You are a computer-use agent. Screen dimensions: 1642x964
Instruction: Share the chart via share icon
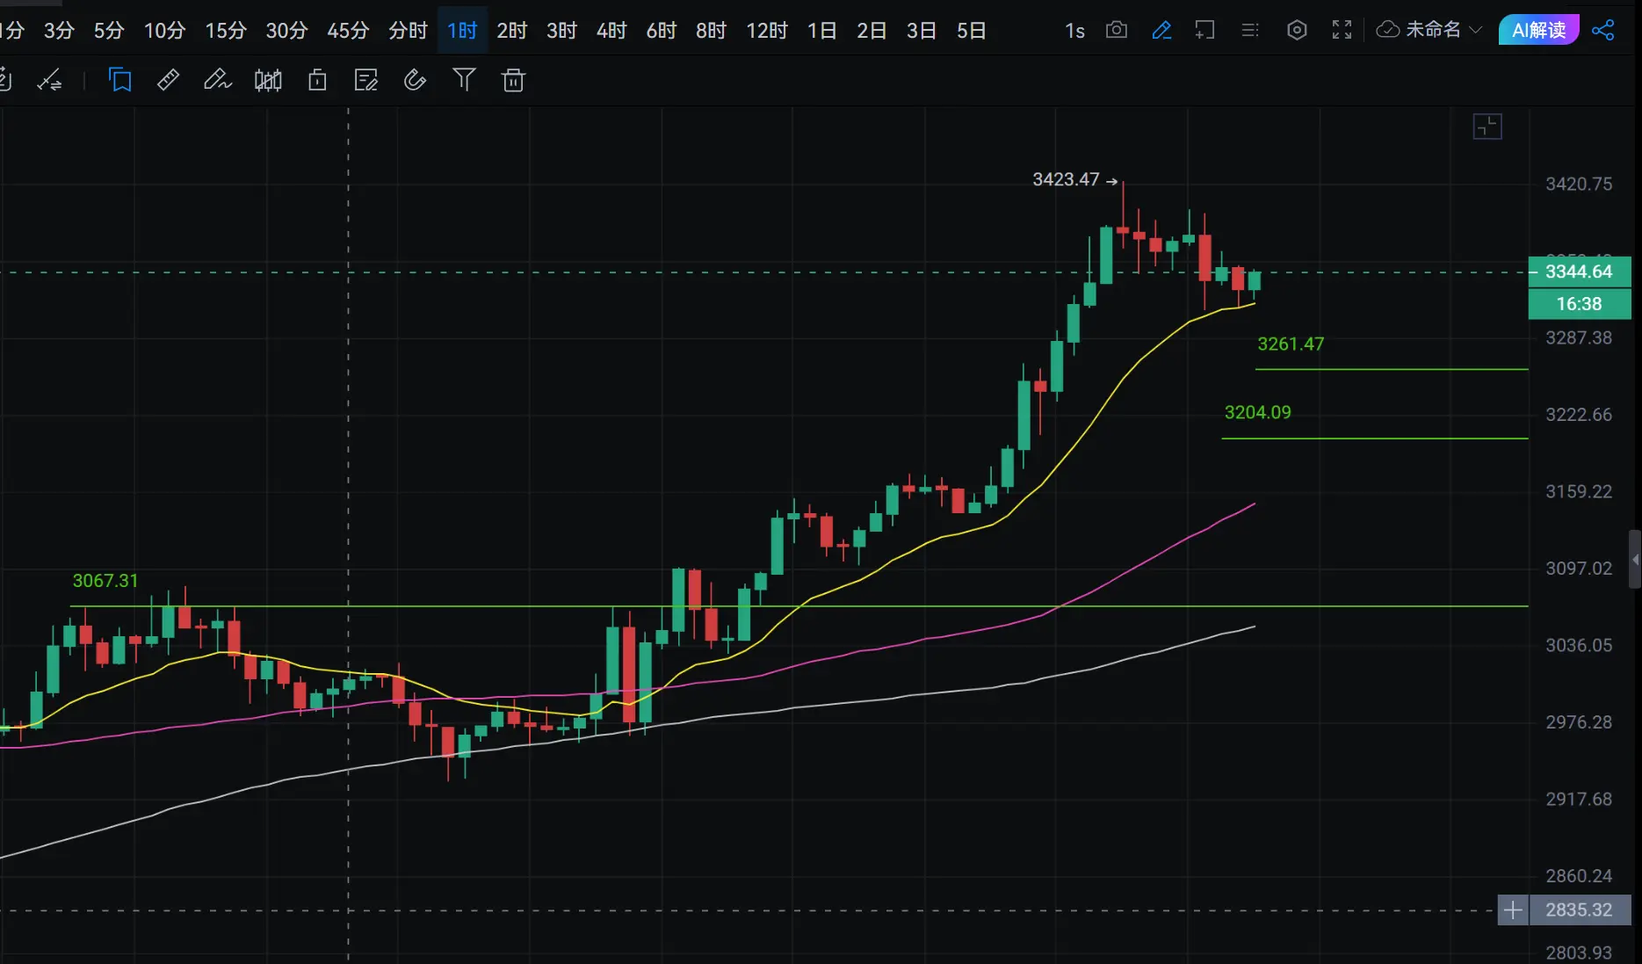pyautogui.click(x=1603, y=30)
